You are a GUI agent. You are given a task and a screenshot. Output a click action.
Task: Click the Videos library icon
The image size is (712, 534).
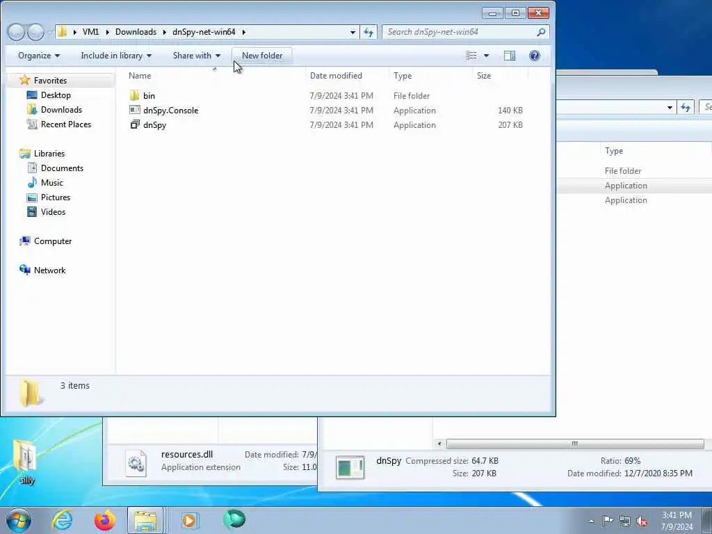32,211
